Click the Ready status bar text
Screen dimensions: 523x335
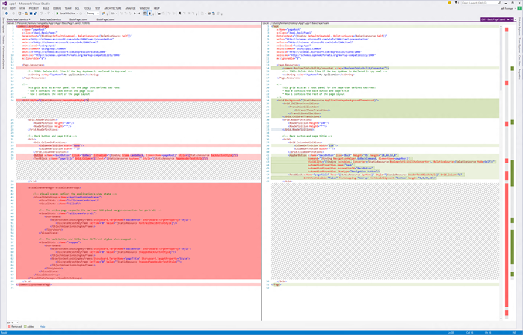click(4, 332)
